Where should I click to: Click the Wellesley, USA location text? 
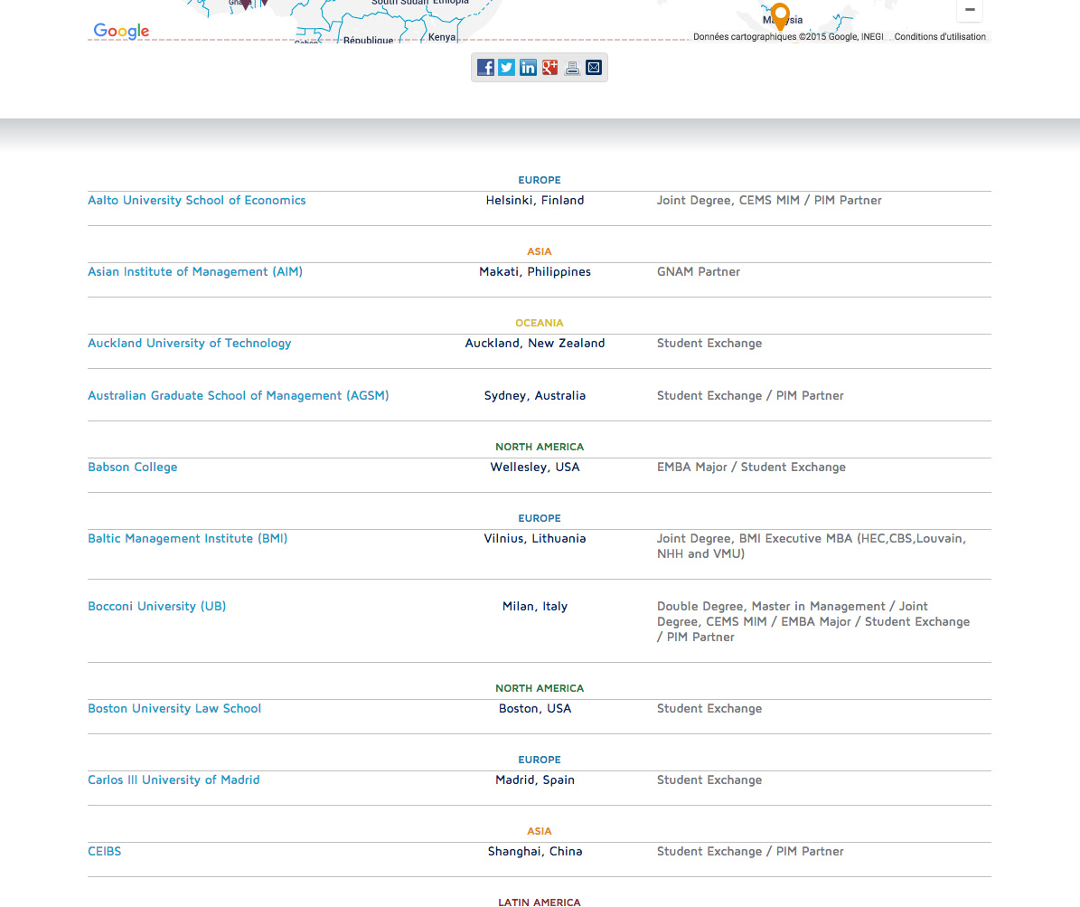[x=535, y=468]
